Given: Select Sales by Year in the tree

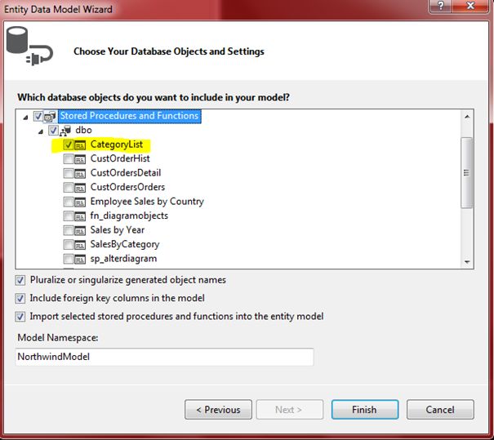Looking at the screenshot, I should tap(118, 230).
